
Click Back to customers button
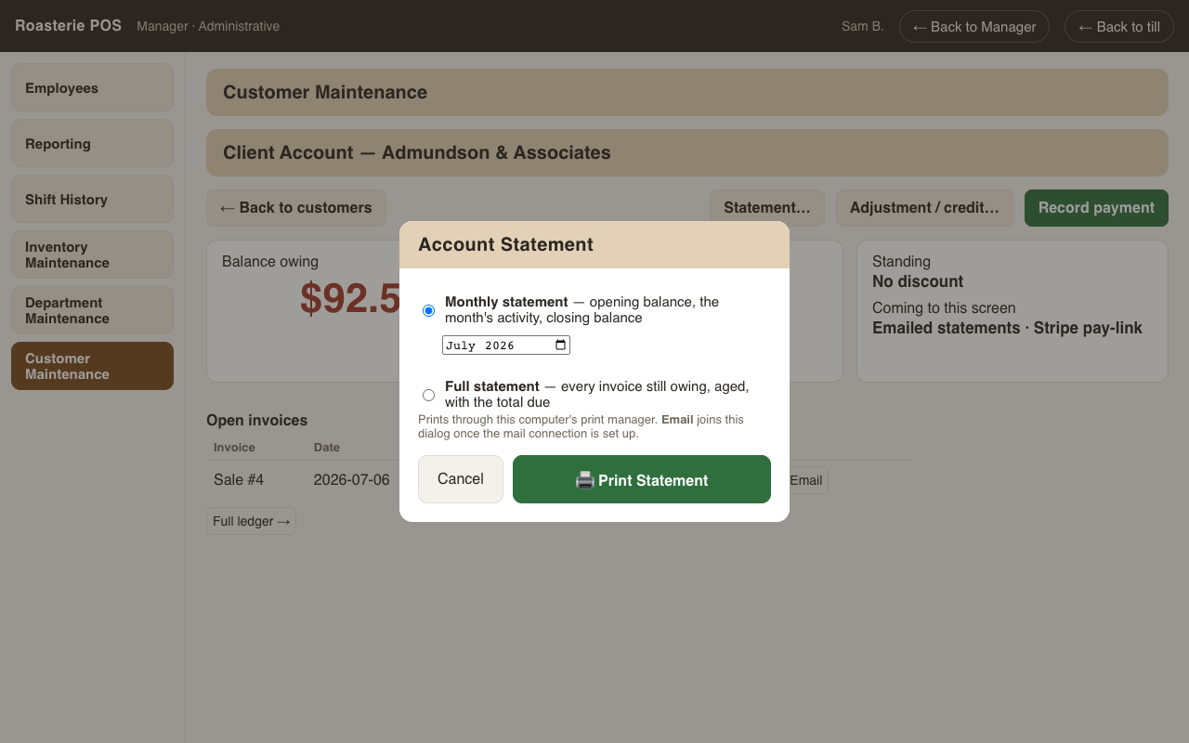(296, 208)
